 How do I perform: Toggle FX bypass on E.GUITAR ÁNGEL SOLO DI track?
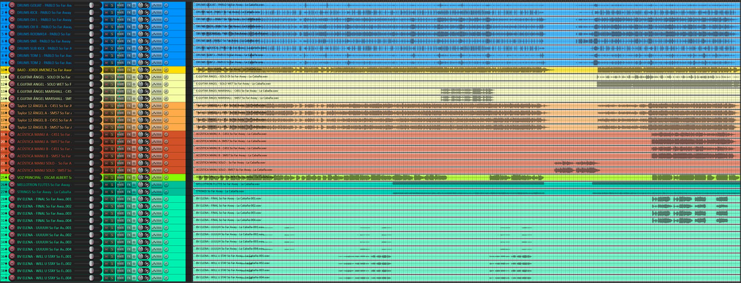[x=134, y=77]
